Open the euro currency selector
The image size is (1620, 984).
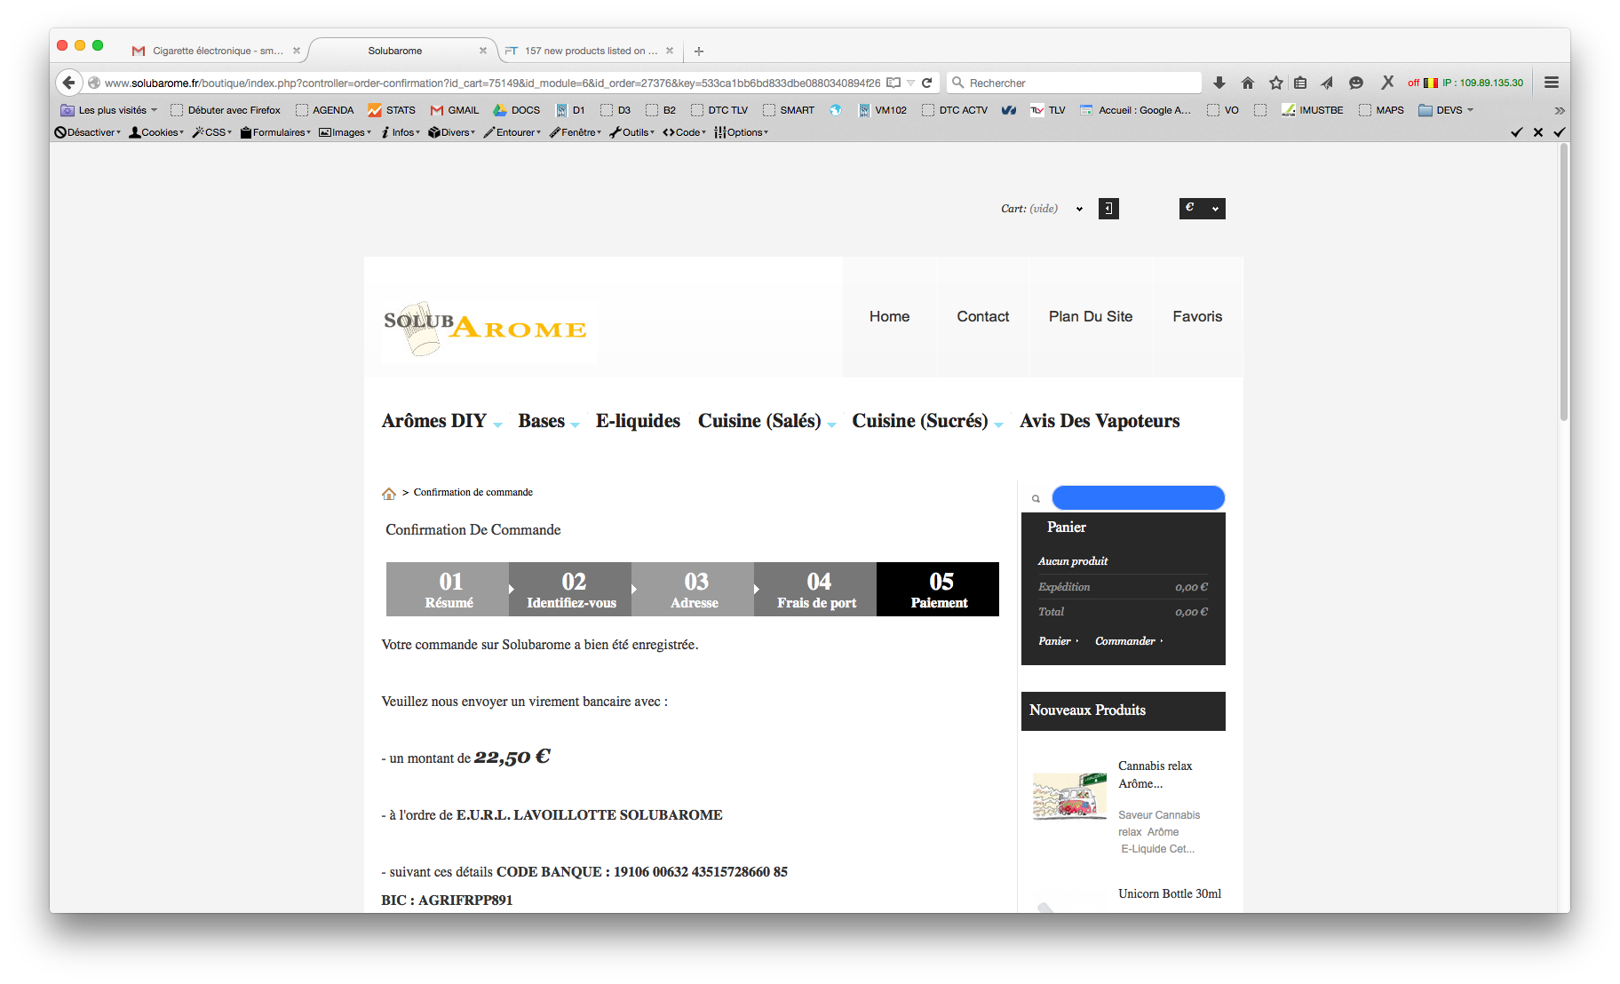coord(1203,208)
